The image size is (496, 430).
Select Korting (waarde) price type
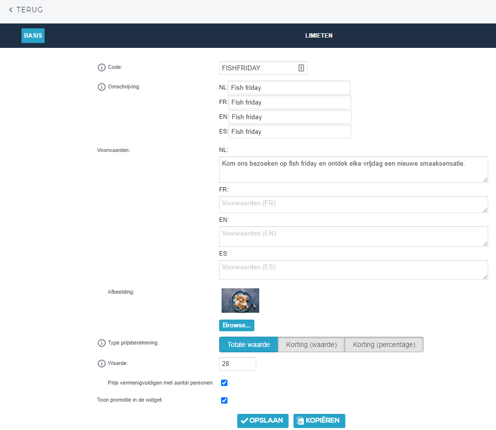(311, 344)
